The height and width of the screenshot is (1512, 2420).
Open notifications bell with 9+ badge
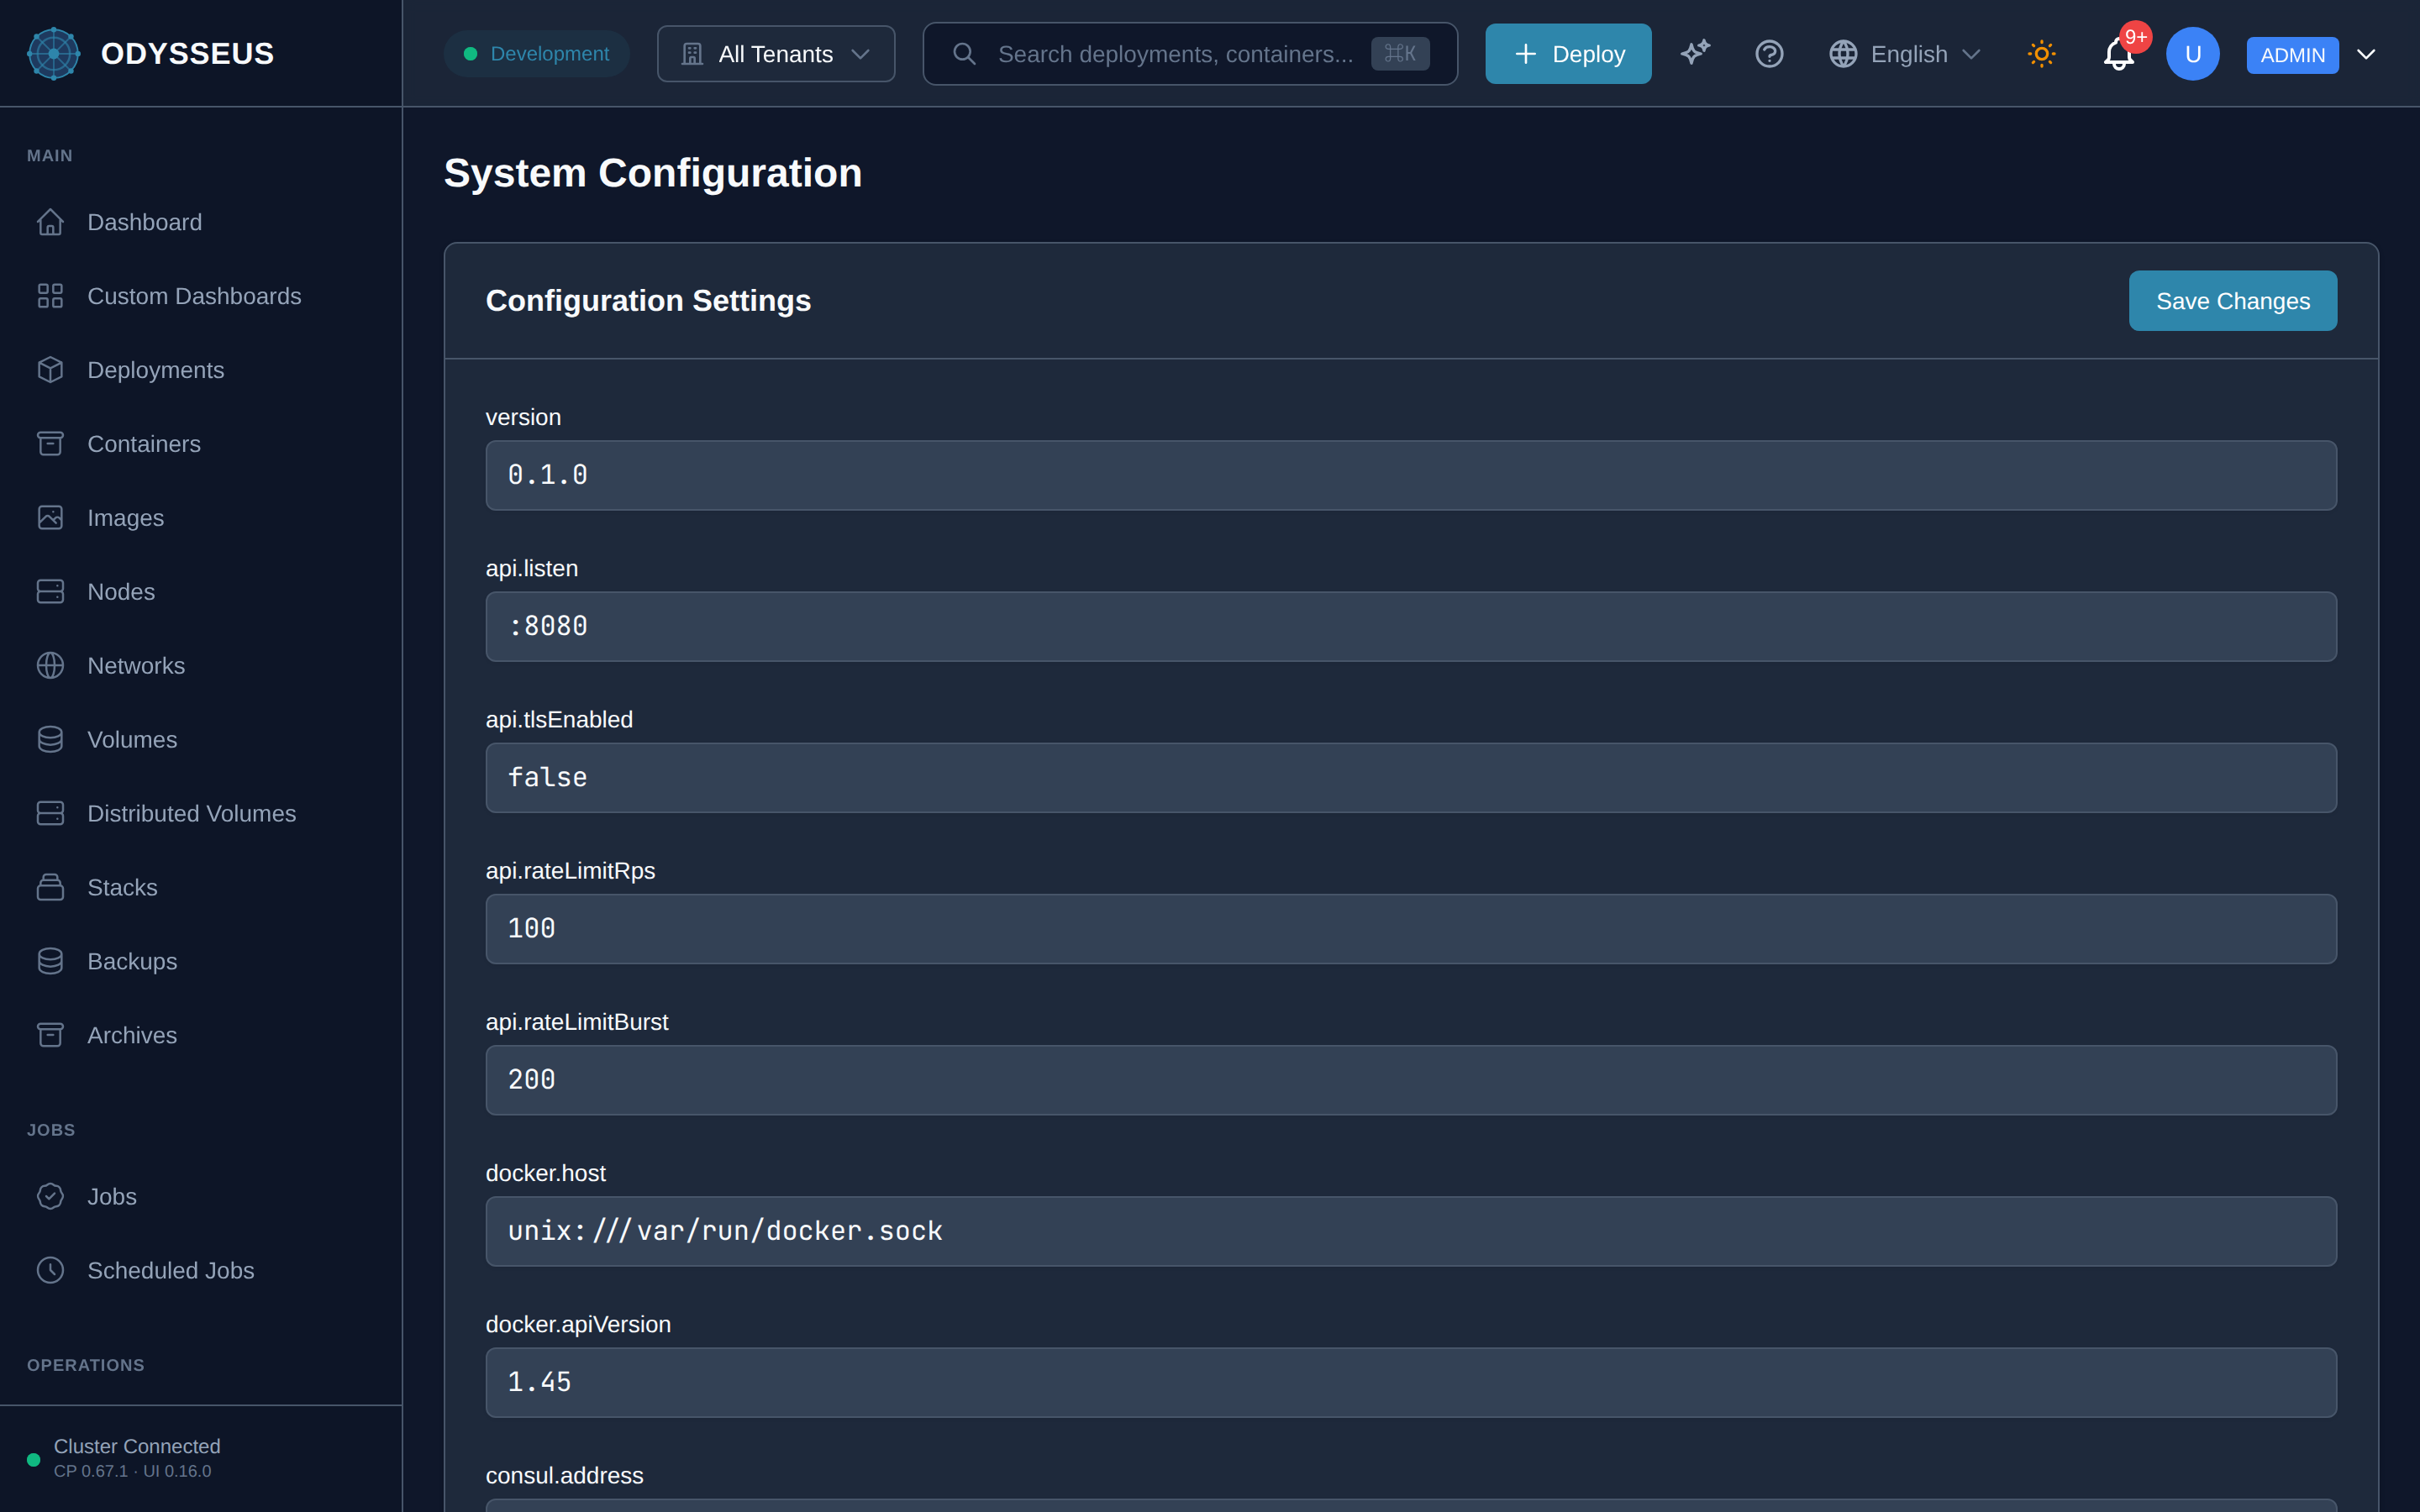point(2119,53)
